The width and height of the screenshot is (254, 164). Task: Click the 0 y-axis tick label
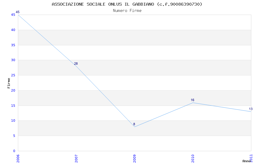14,151
